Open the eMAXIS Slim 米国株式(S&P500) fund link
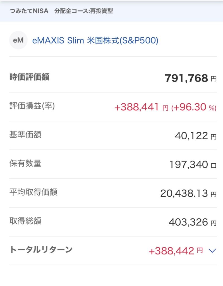Image resolution: width=223 pixels, height=286 pixels. pos(95,41)
